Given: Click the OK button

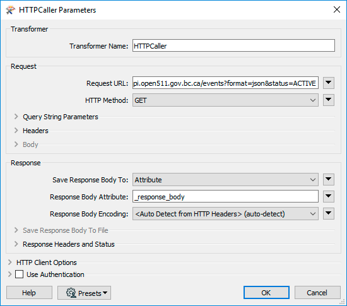Looking at the screenshot, I should 266,293.
